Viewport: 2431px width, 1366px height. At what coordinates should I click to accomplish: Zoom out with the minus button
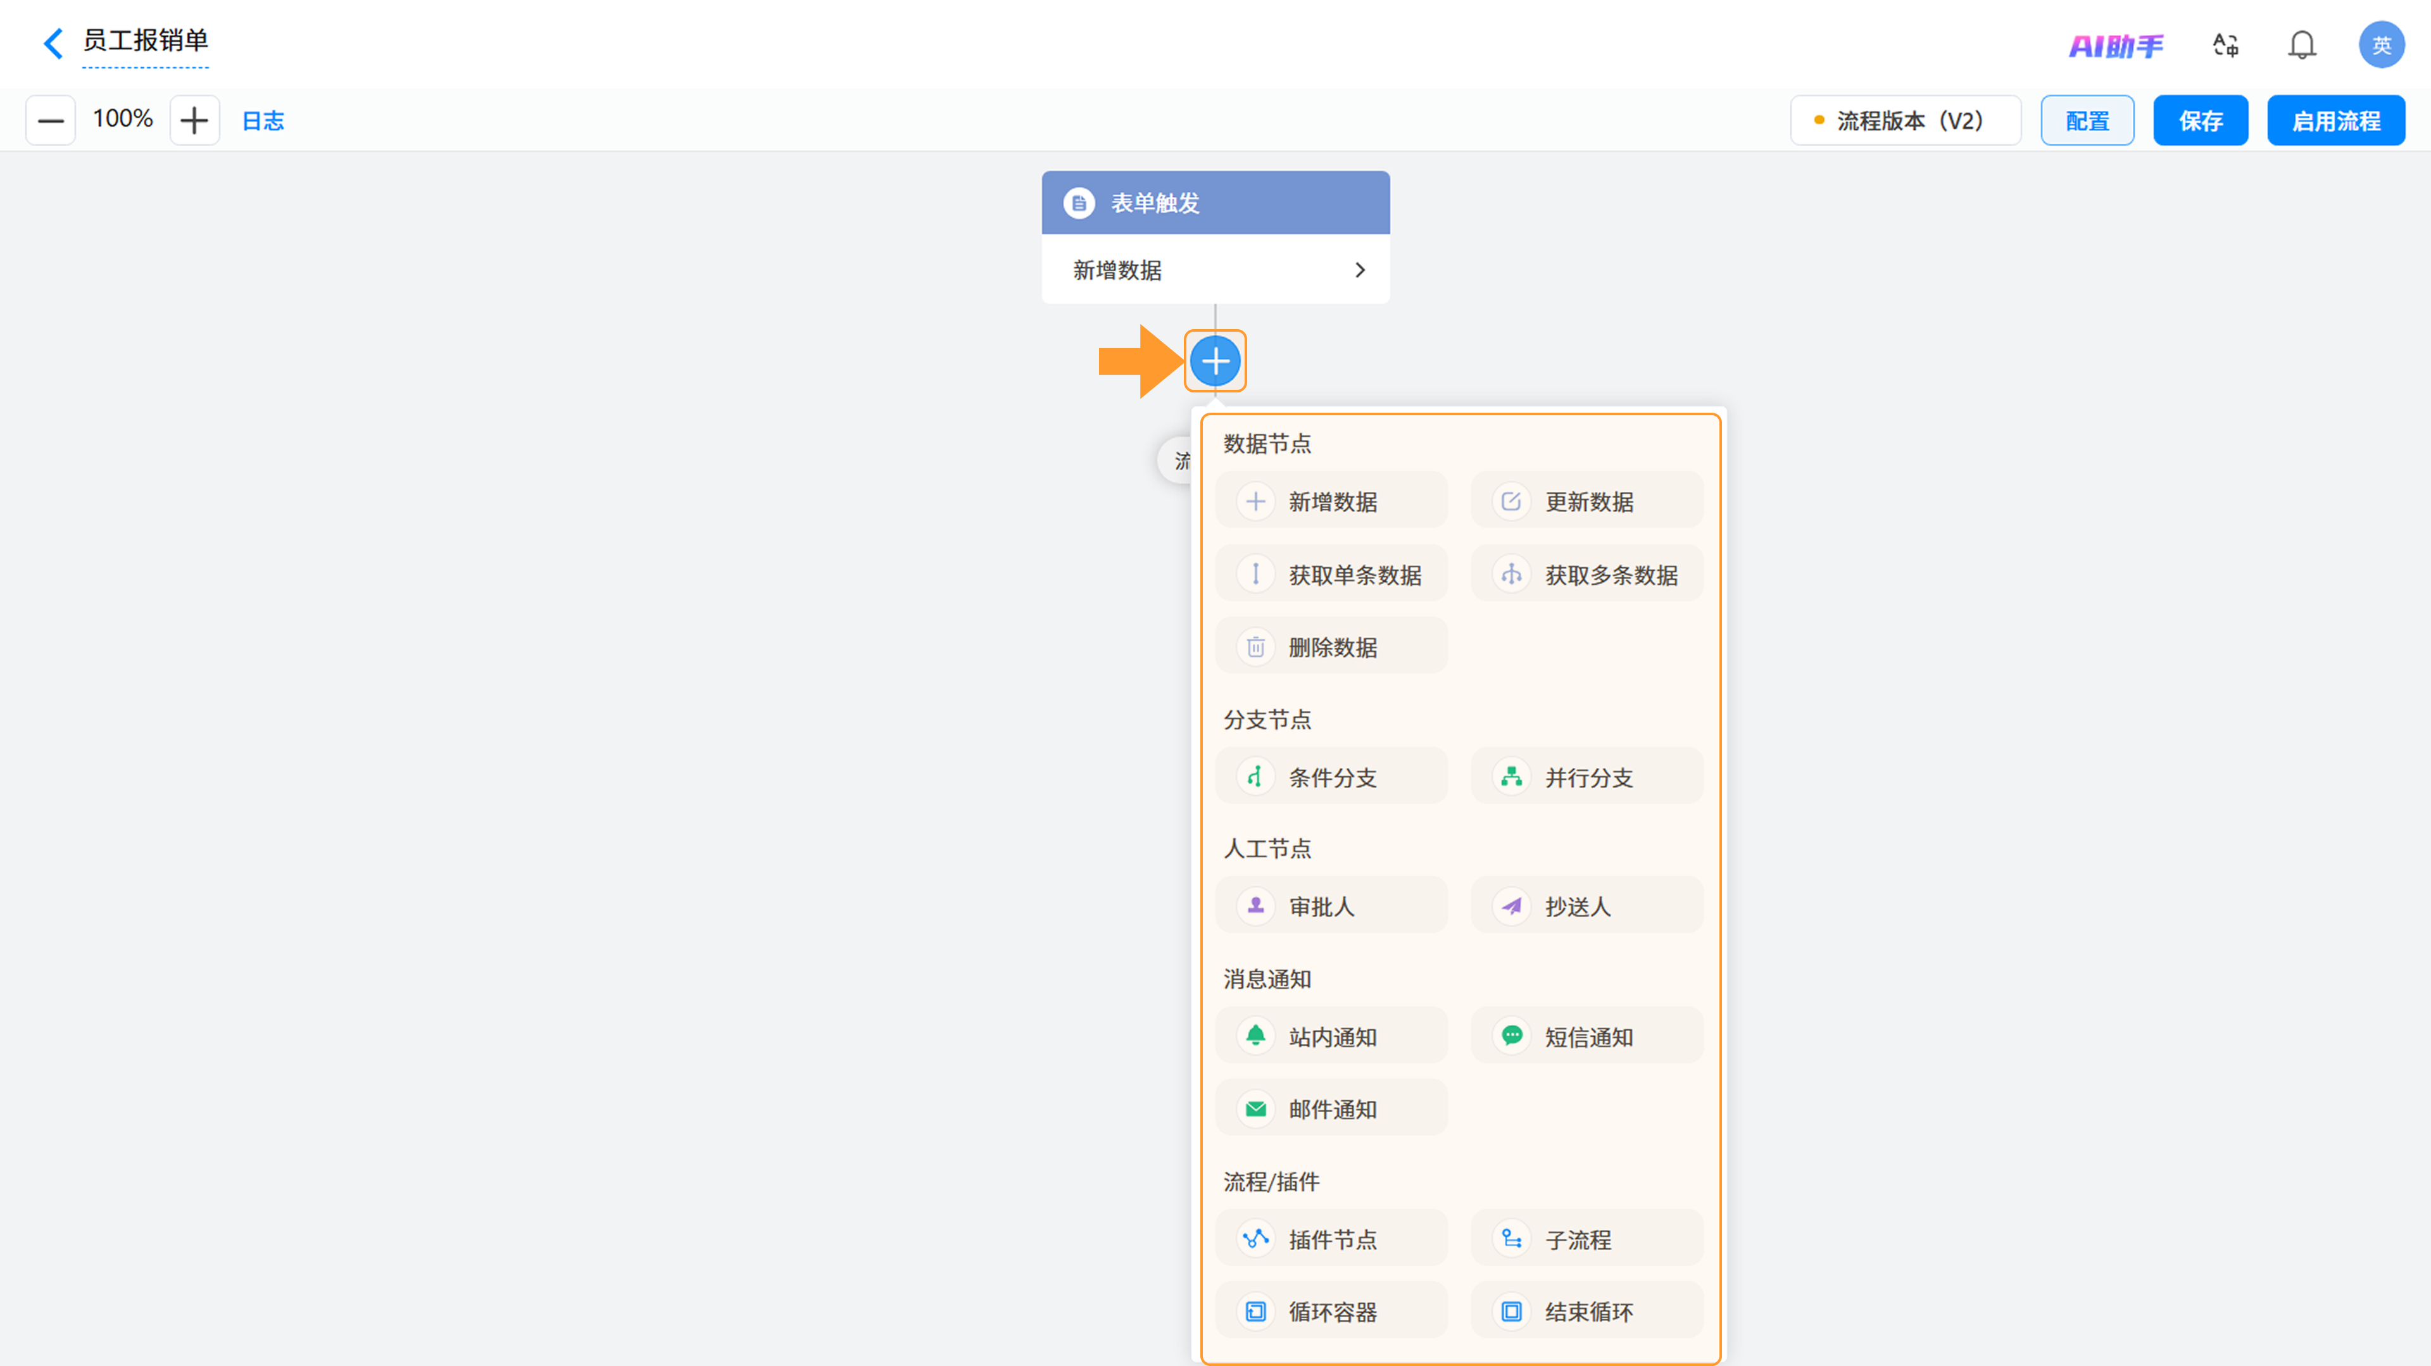(50, 120)
